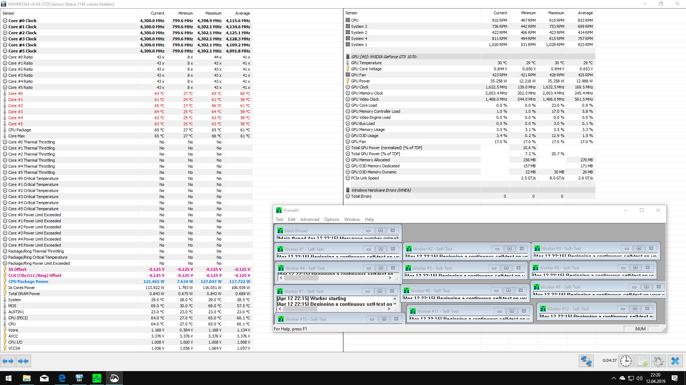
Task: Open the Edit menu in Prime95
Action: pyautogui.click(x=292, y=219)
